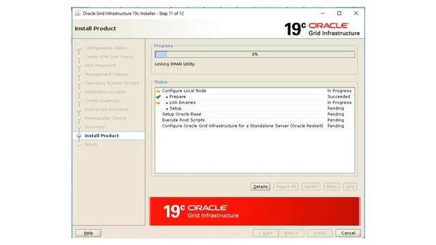Image resolution: width=436 pixels, height=245 pixels.
Task: Select the Link binaries status row
Action: (x=254, y=103)
